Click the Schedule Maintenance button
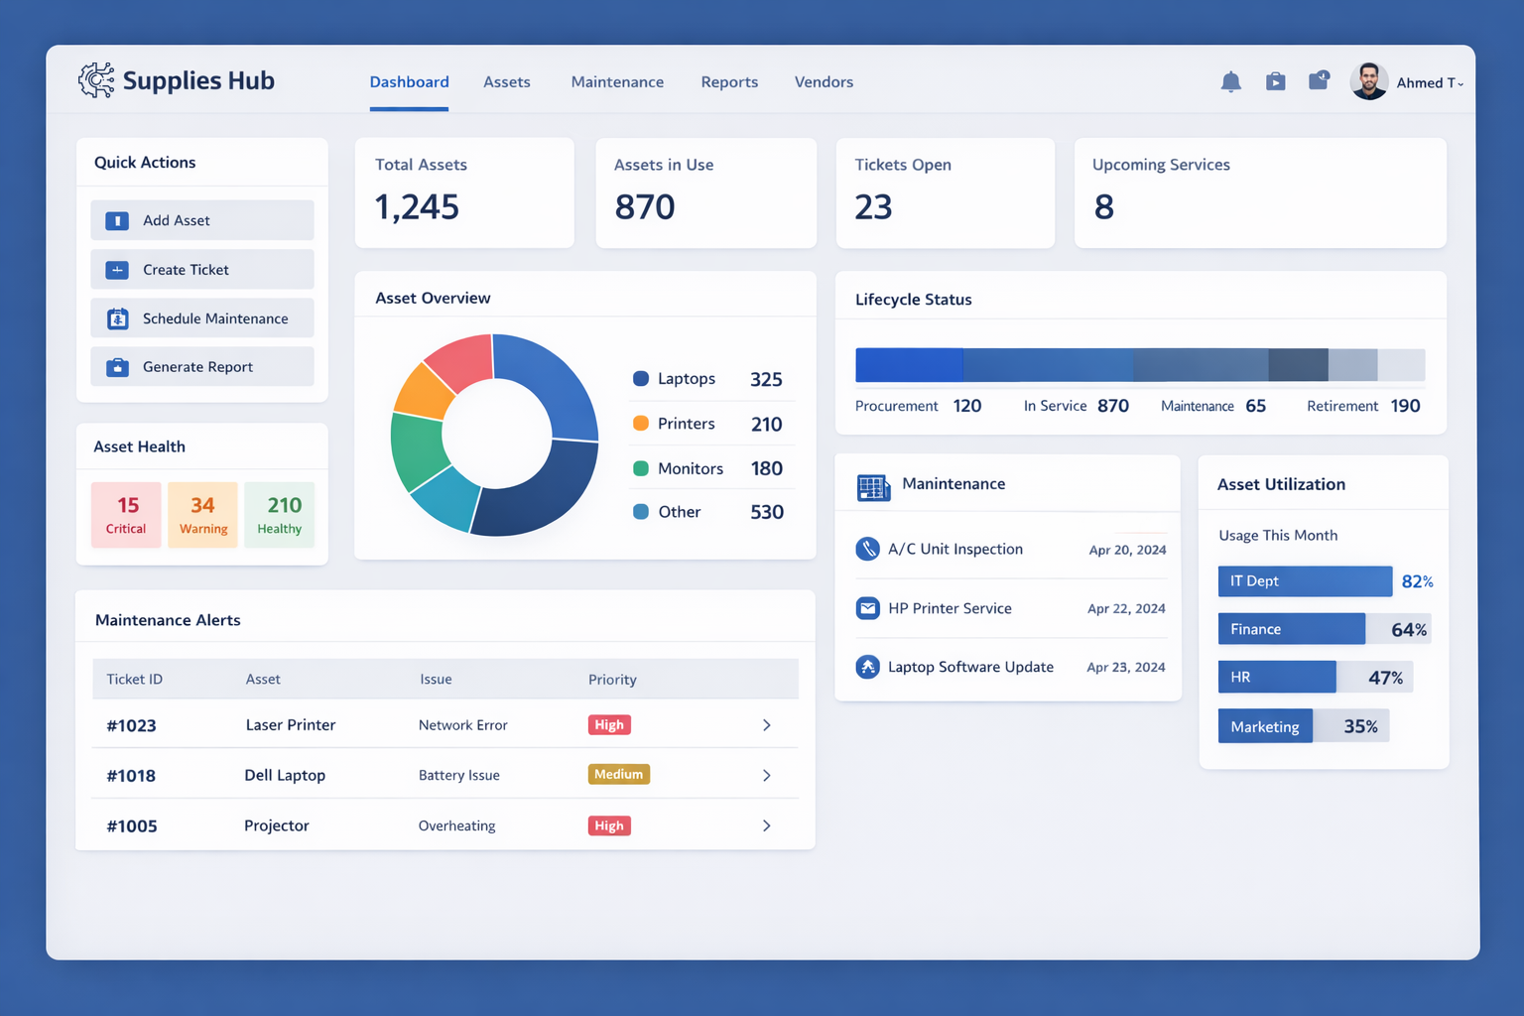The width and height of the screenshot is (1524, 1016). [201, 317]
